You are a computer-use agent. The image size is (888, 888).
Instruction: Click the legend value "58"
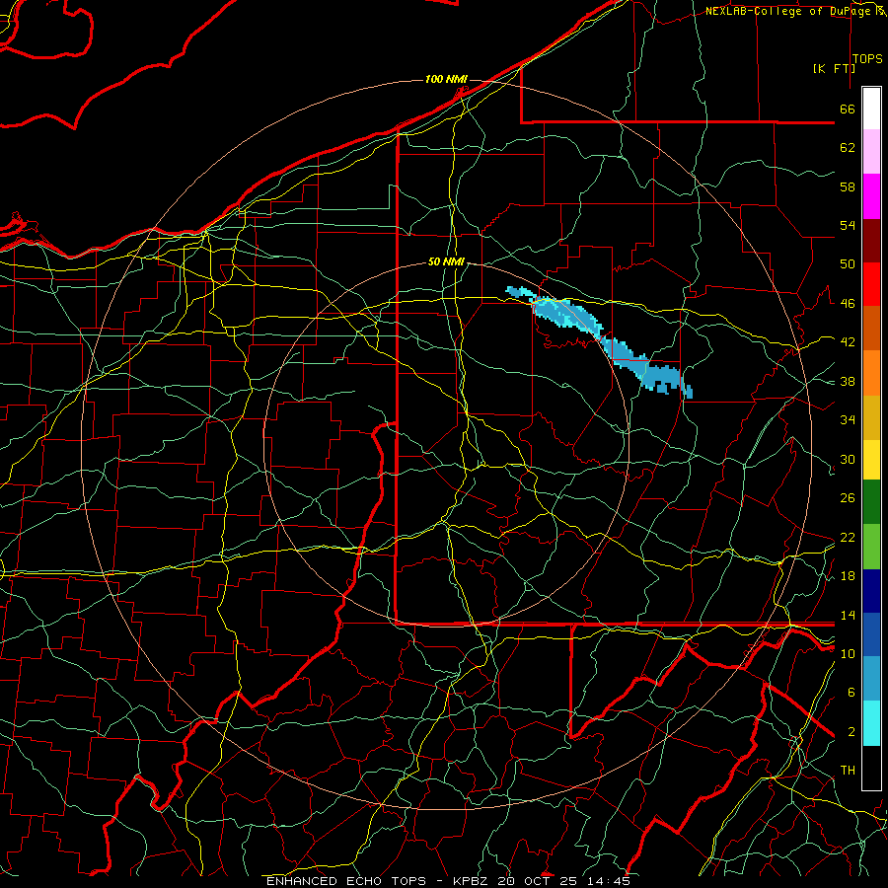[848, 186]
